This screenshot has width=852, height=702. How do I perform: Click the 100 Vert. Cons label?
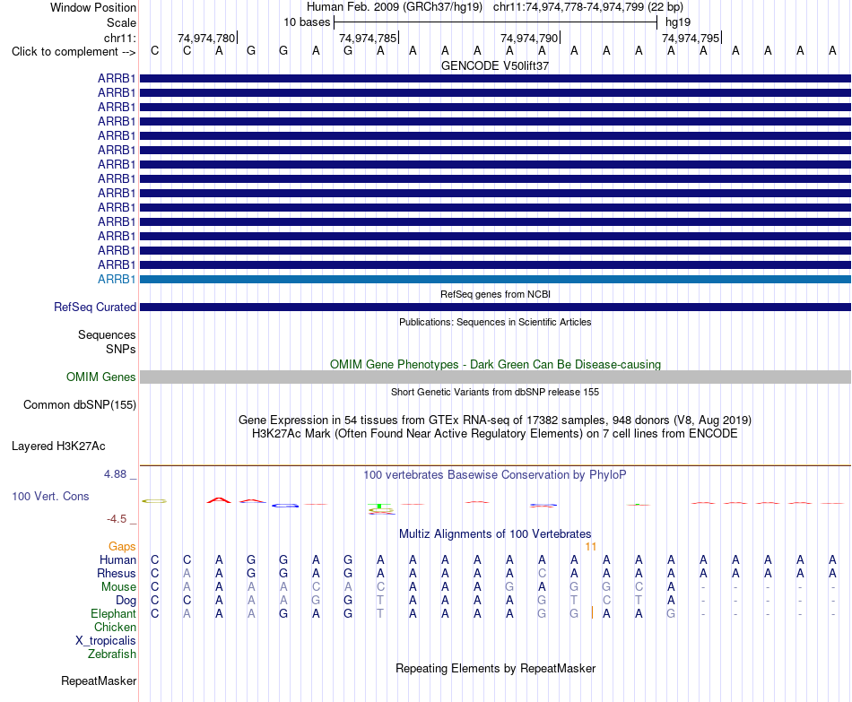(x=50, y=496)
